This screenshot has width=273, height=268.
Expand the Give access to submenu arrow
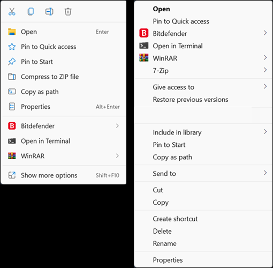tap(265, 86)
